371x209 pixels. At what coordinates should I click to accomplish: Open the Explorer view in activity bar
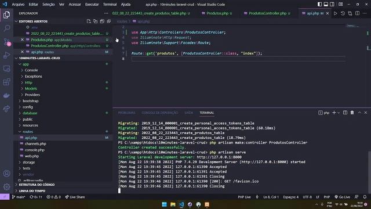click(x=6, y=15)
